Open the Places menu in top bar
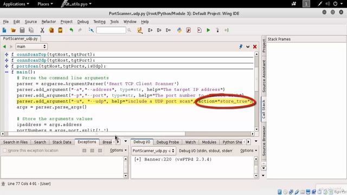 tap(45, 4)
